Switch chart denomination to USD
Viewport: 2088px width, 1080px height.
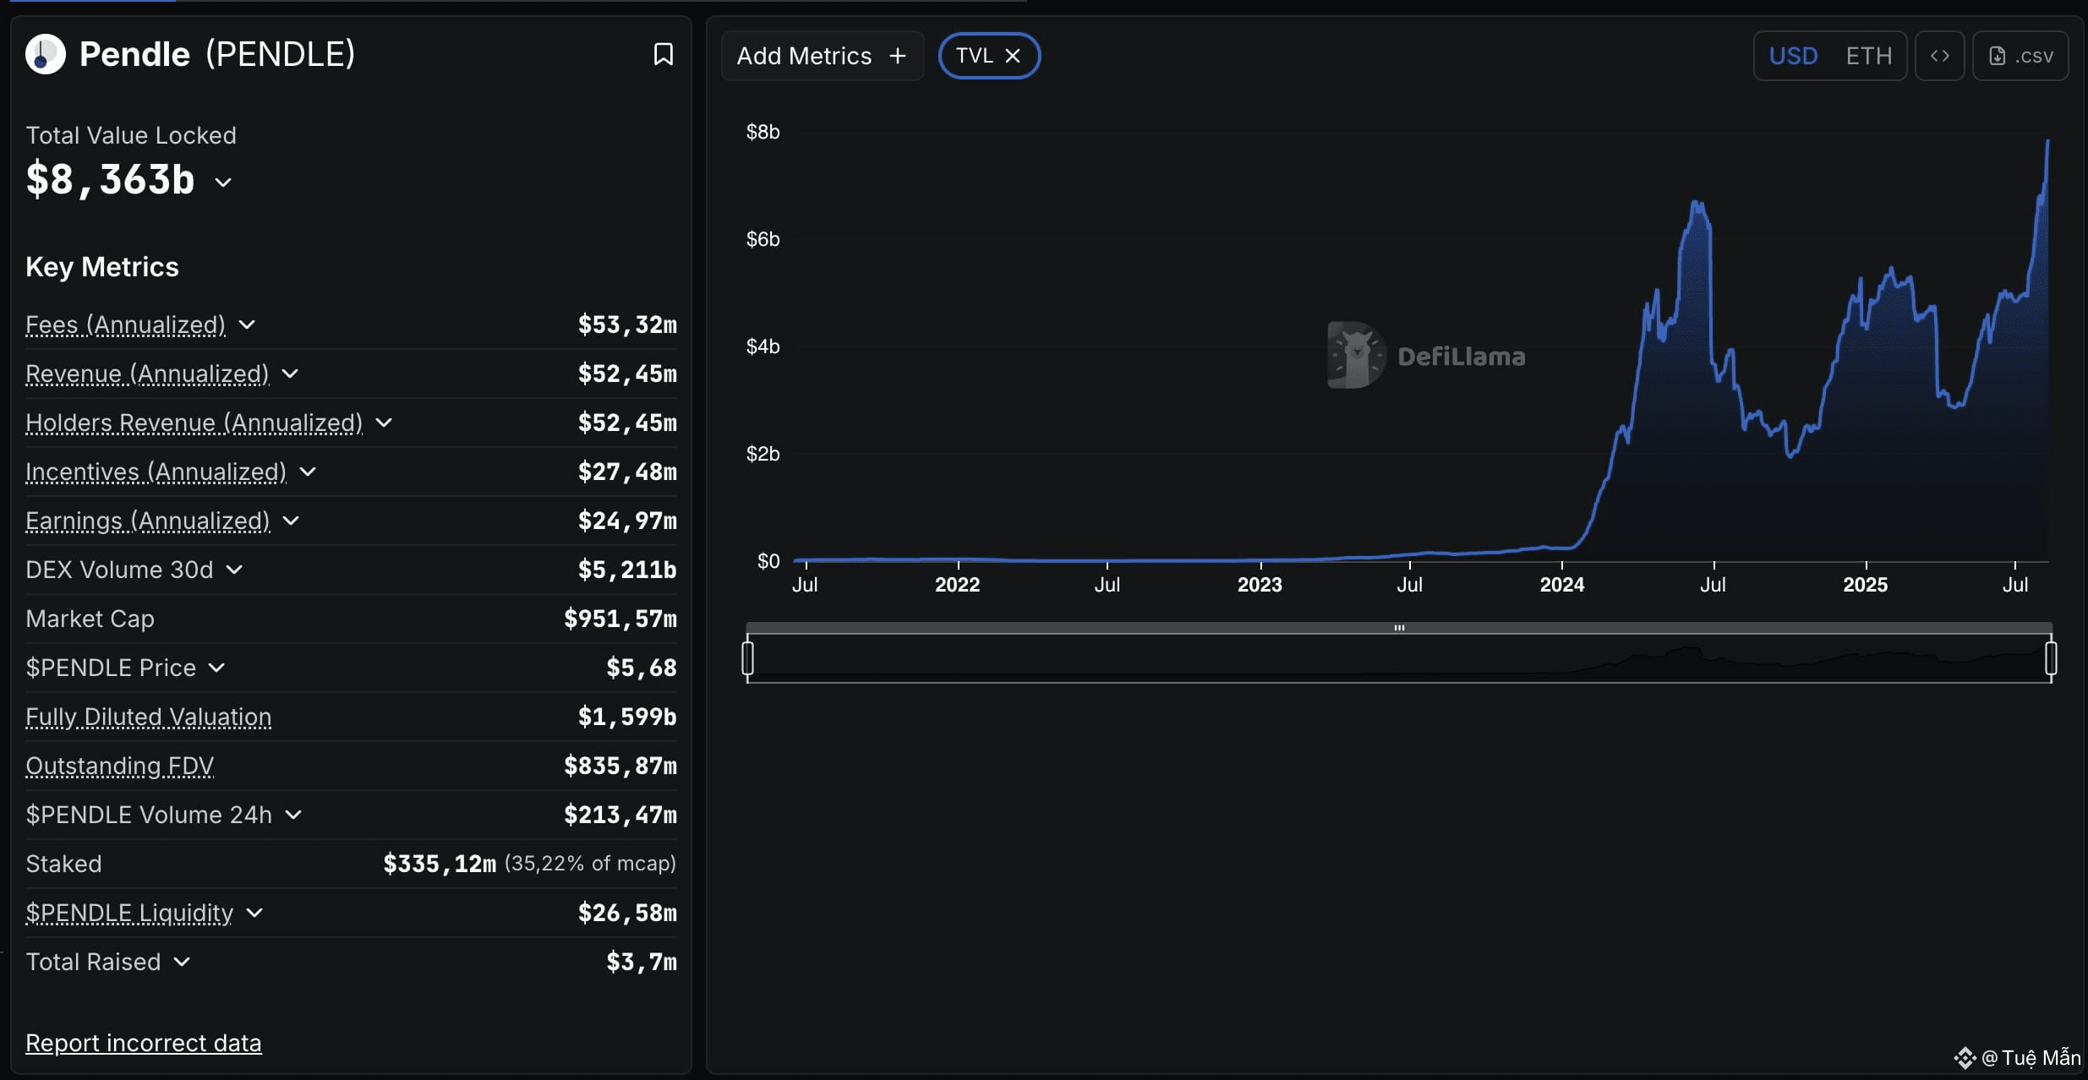point(1793,56)
